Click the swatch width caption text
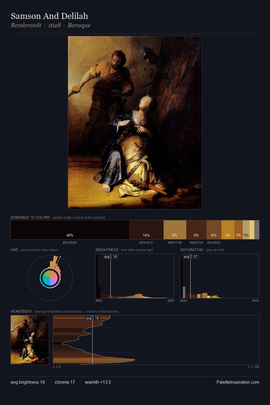Image resolution: width=270 pixels, height=405 pixels. [79, 218]
